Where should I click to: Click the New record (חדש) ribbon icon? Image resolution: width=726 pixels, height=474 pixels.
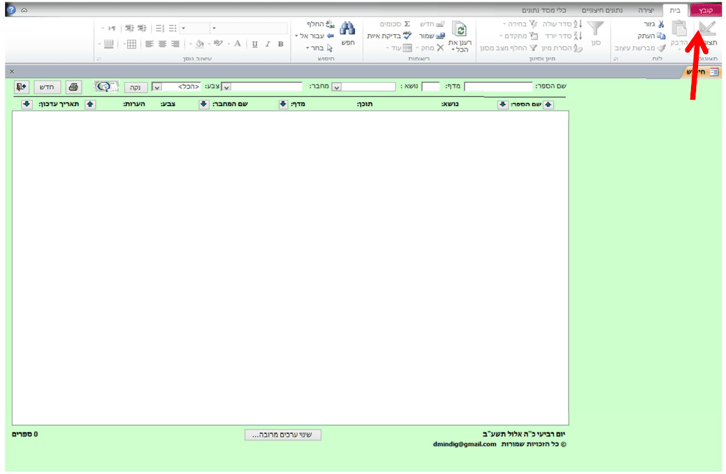pos(440,24)
